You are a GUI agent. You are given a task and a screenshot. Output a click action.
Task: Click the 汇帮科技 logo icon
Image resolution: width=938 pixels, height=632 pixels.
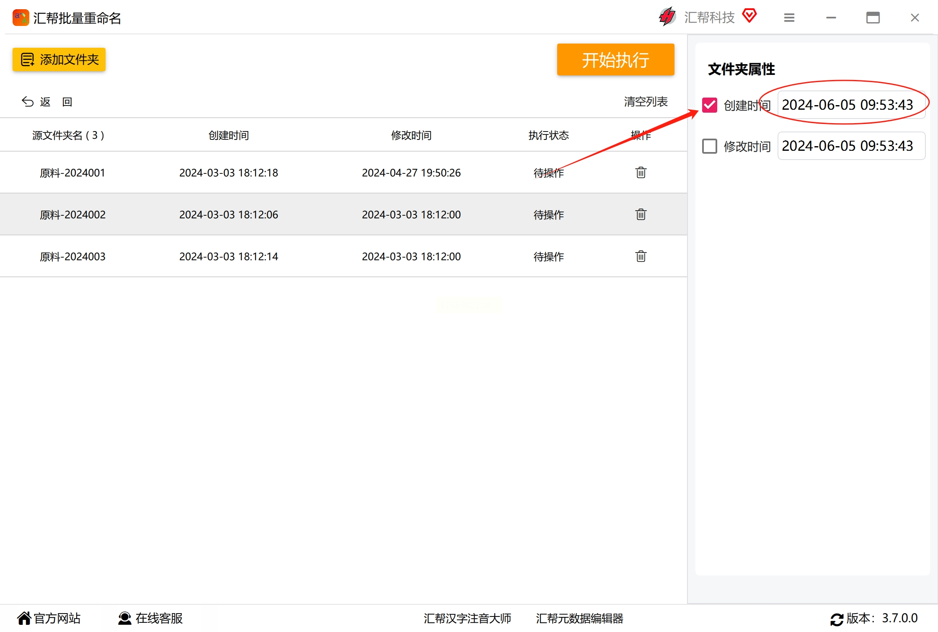[x=667, y=17]
